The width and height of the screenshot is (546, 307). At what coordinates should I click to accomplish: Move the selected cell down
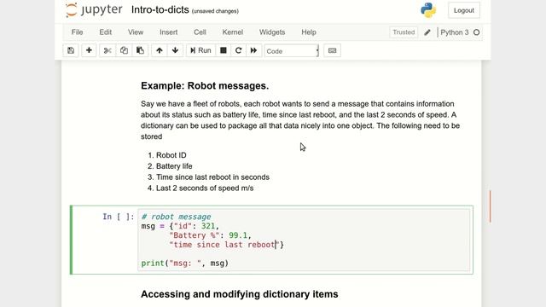pos(175,50)
